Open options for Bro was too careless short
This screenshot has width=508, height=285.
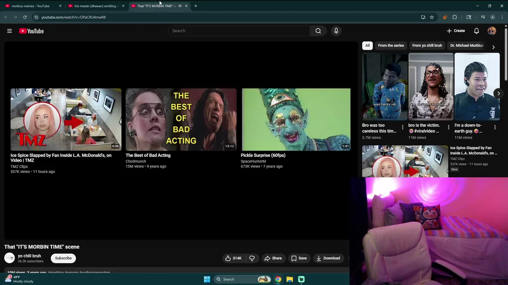coord(402,127)
